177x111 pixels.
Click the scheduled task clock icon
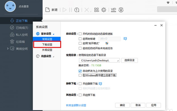tap(77, 10)
